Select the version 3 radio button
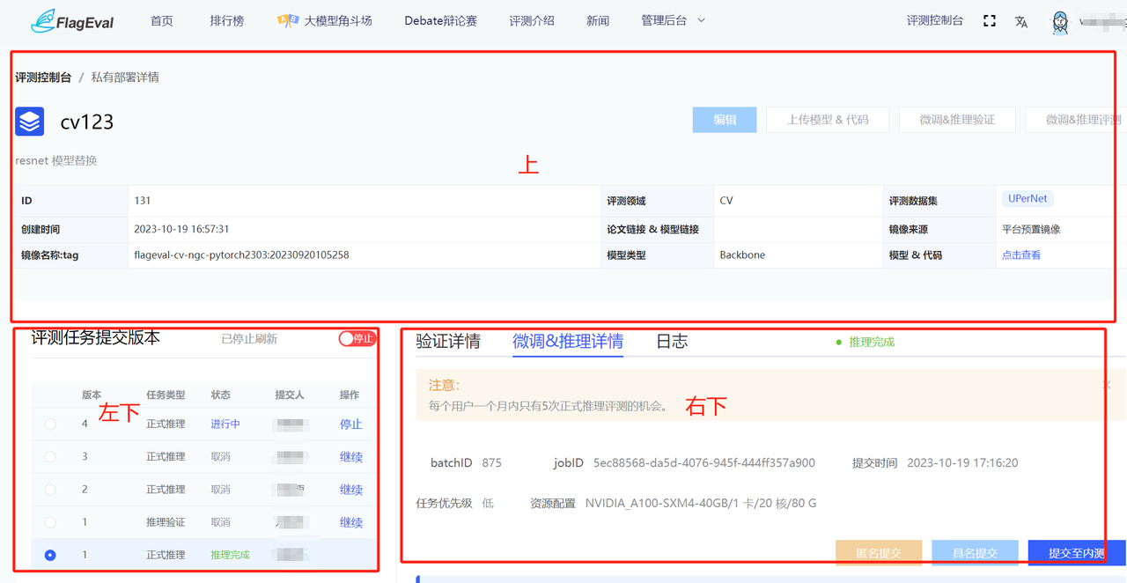This screenshot has height=583, width=1127. click(50, 457)
